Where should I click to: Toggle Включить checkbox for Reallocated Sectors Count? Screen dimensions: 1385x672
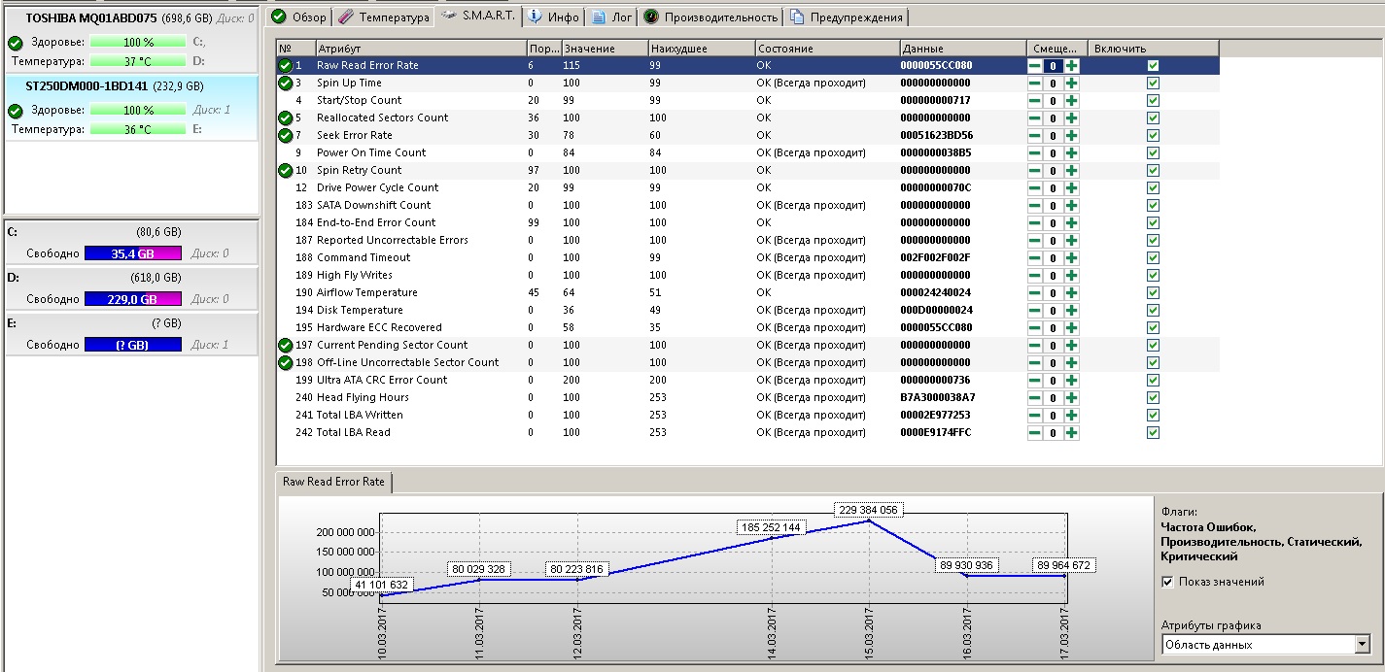[x=1153, y=118]
